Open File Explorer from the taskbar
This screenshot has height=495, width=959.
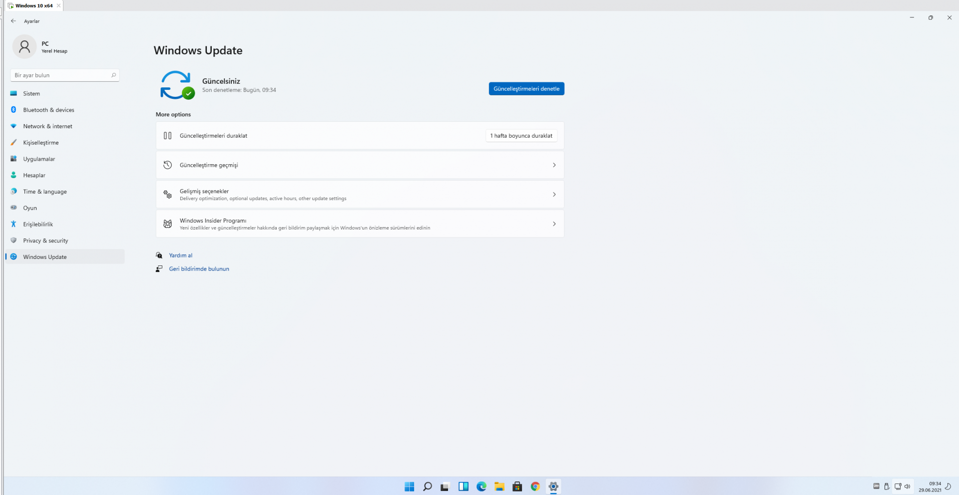pyautogui.click(x=499, y=487)
